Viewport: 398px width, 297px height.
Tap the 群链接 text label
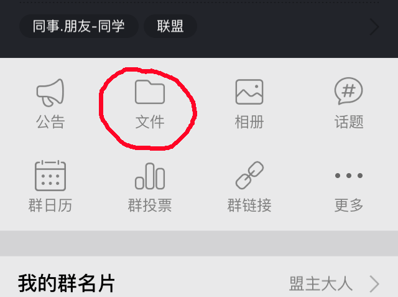click(x=249, y=205)
